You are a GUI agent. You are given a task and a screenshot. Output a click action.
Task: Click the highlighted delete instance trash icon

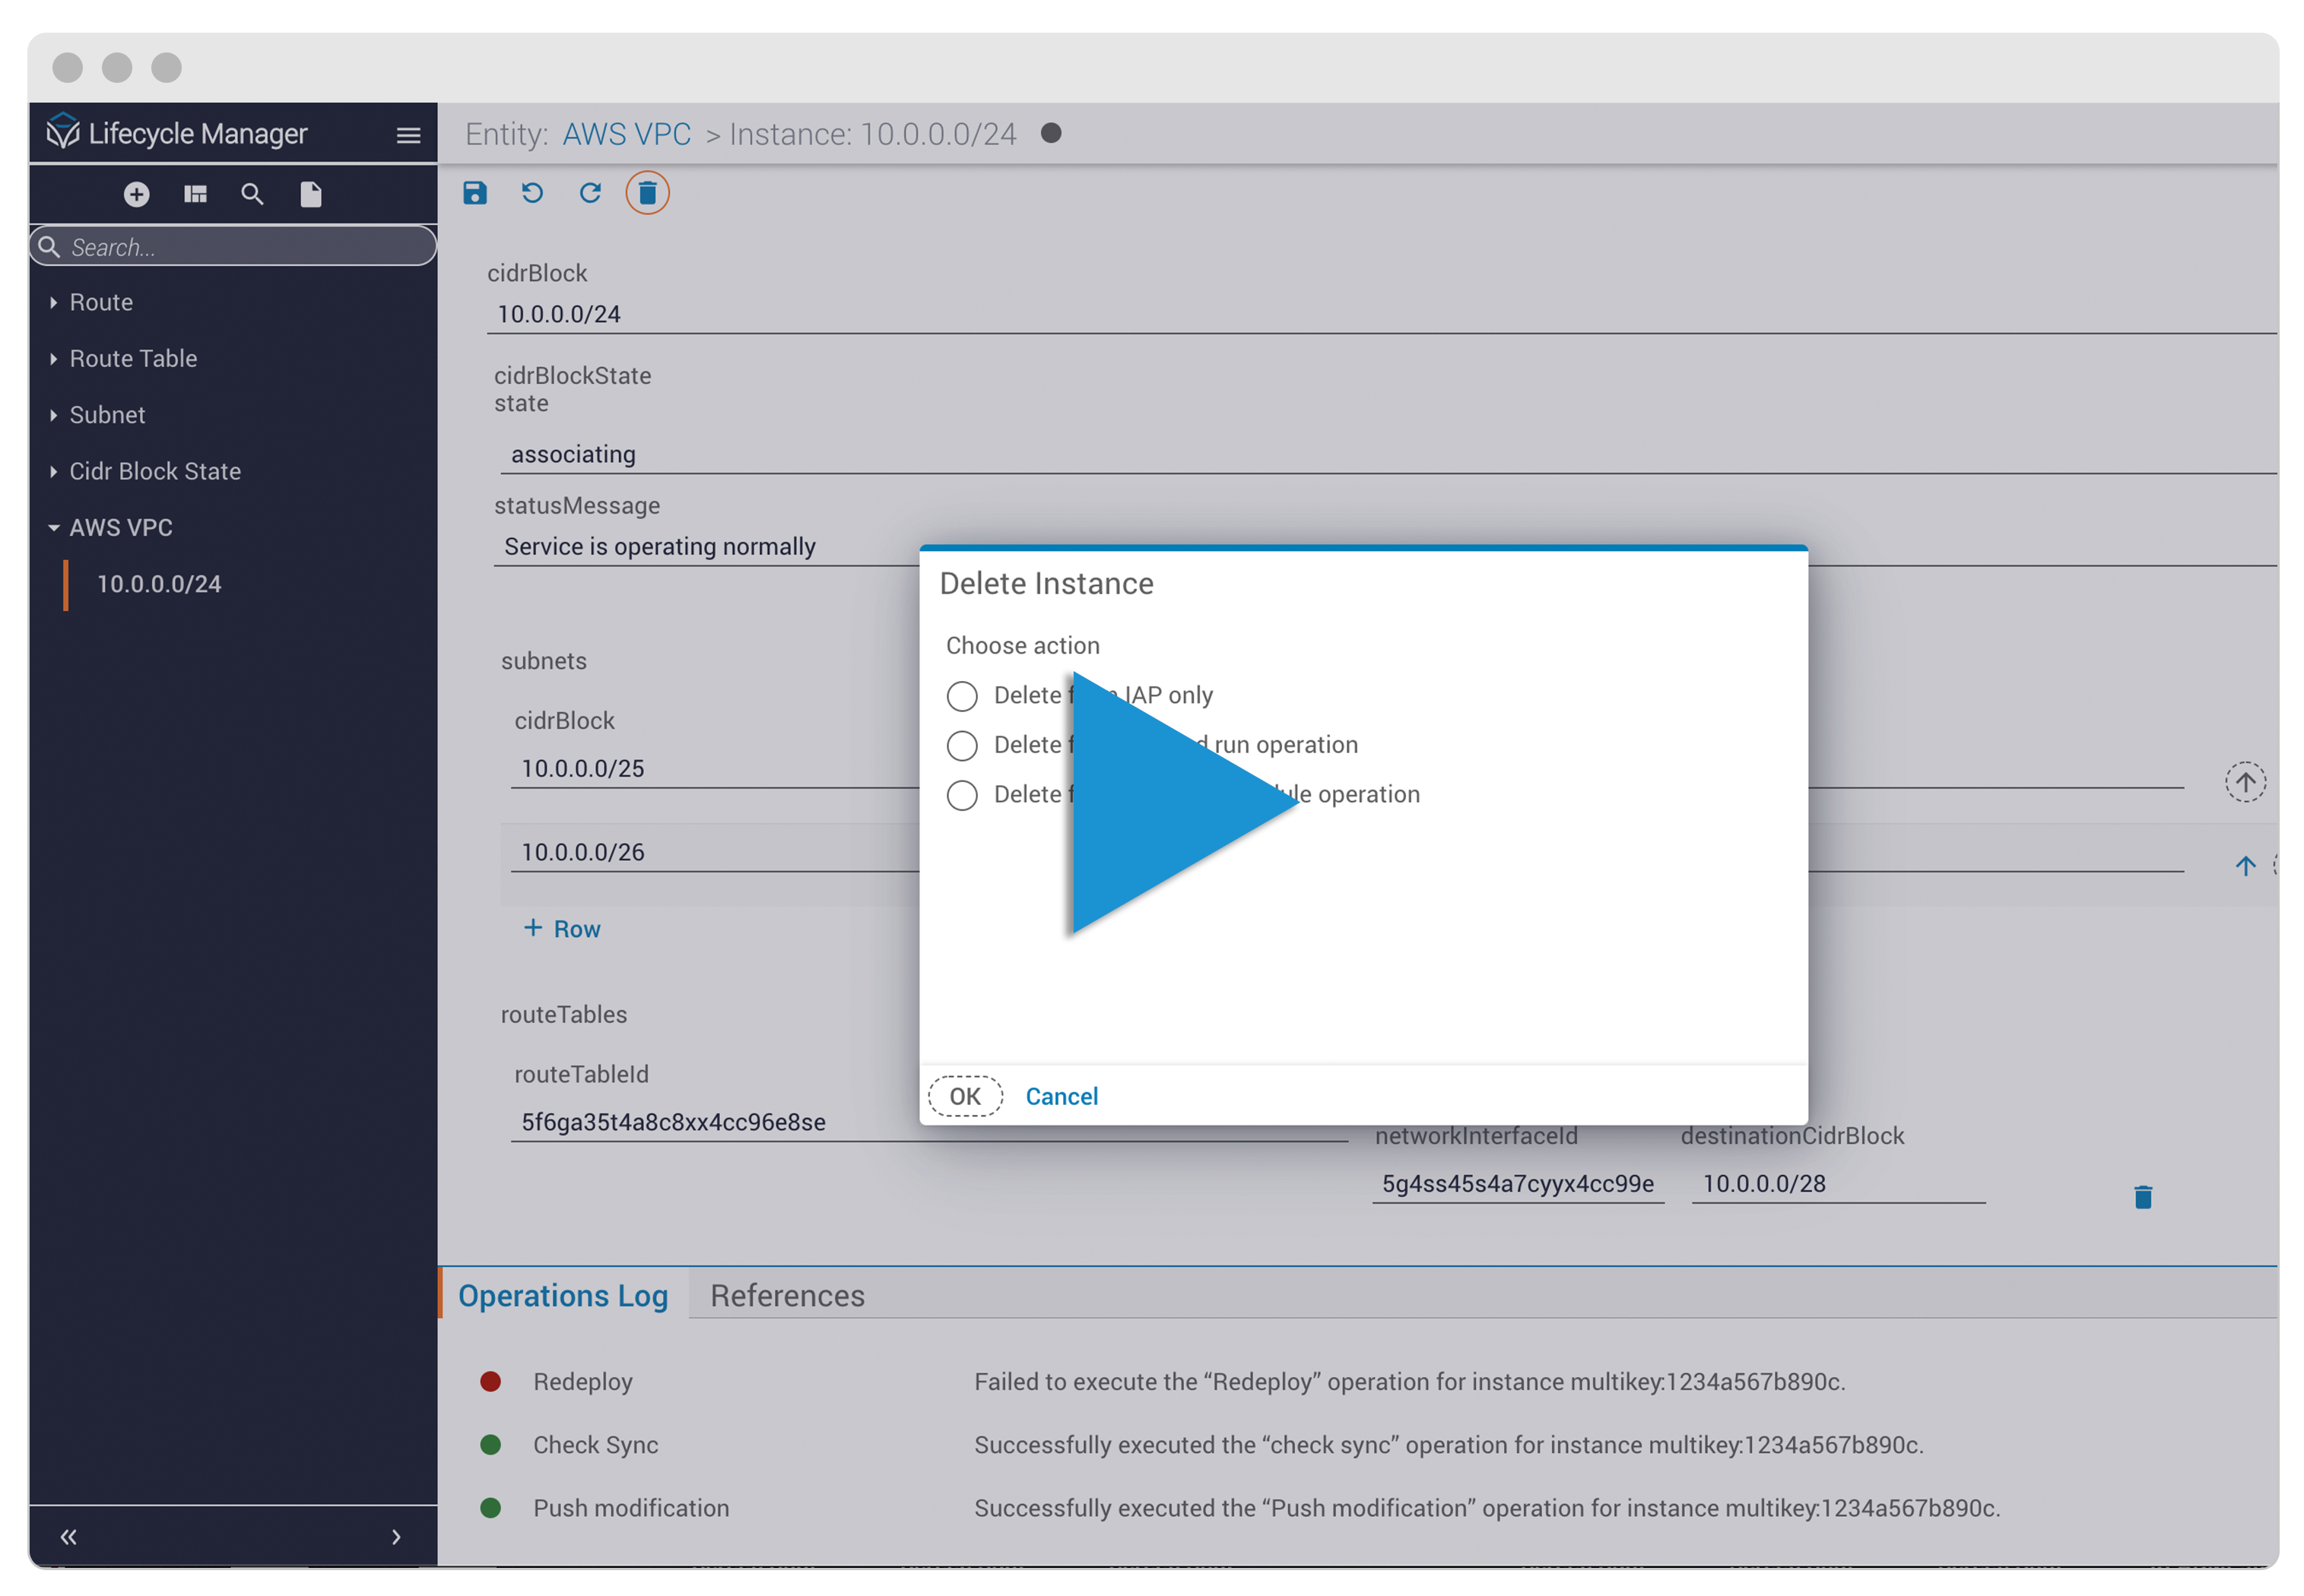pos(647,193)
